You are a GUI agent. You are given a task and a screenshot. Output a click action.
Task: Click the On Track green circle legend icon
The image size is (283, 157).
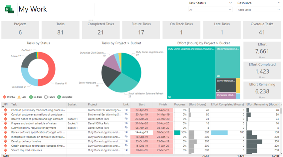pyautogui.click(x=31, y=97)
